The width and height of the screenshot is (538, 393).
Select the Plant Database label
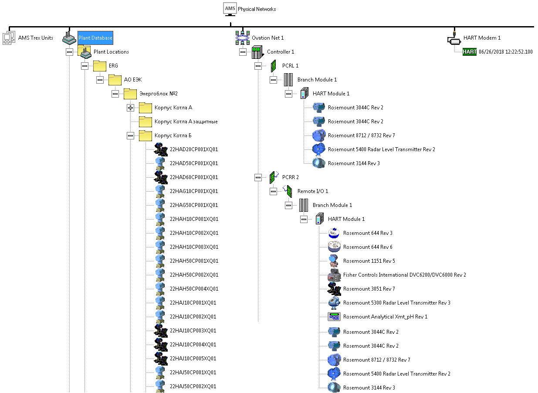(x=95, y=38)
